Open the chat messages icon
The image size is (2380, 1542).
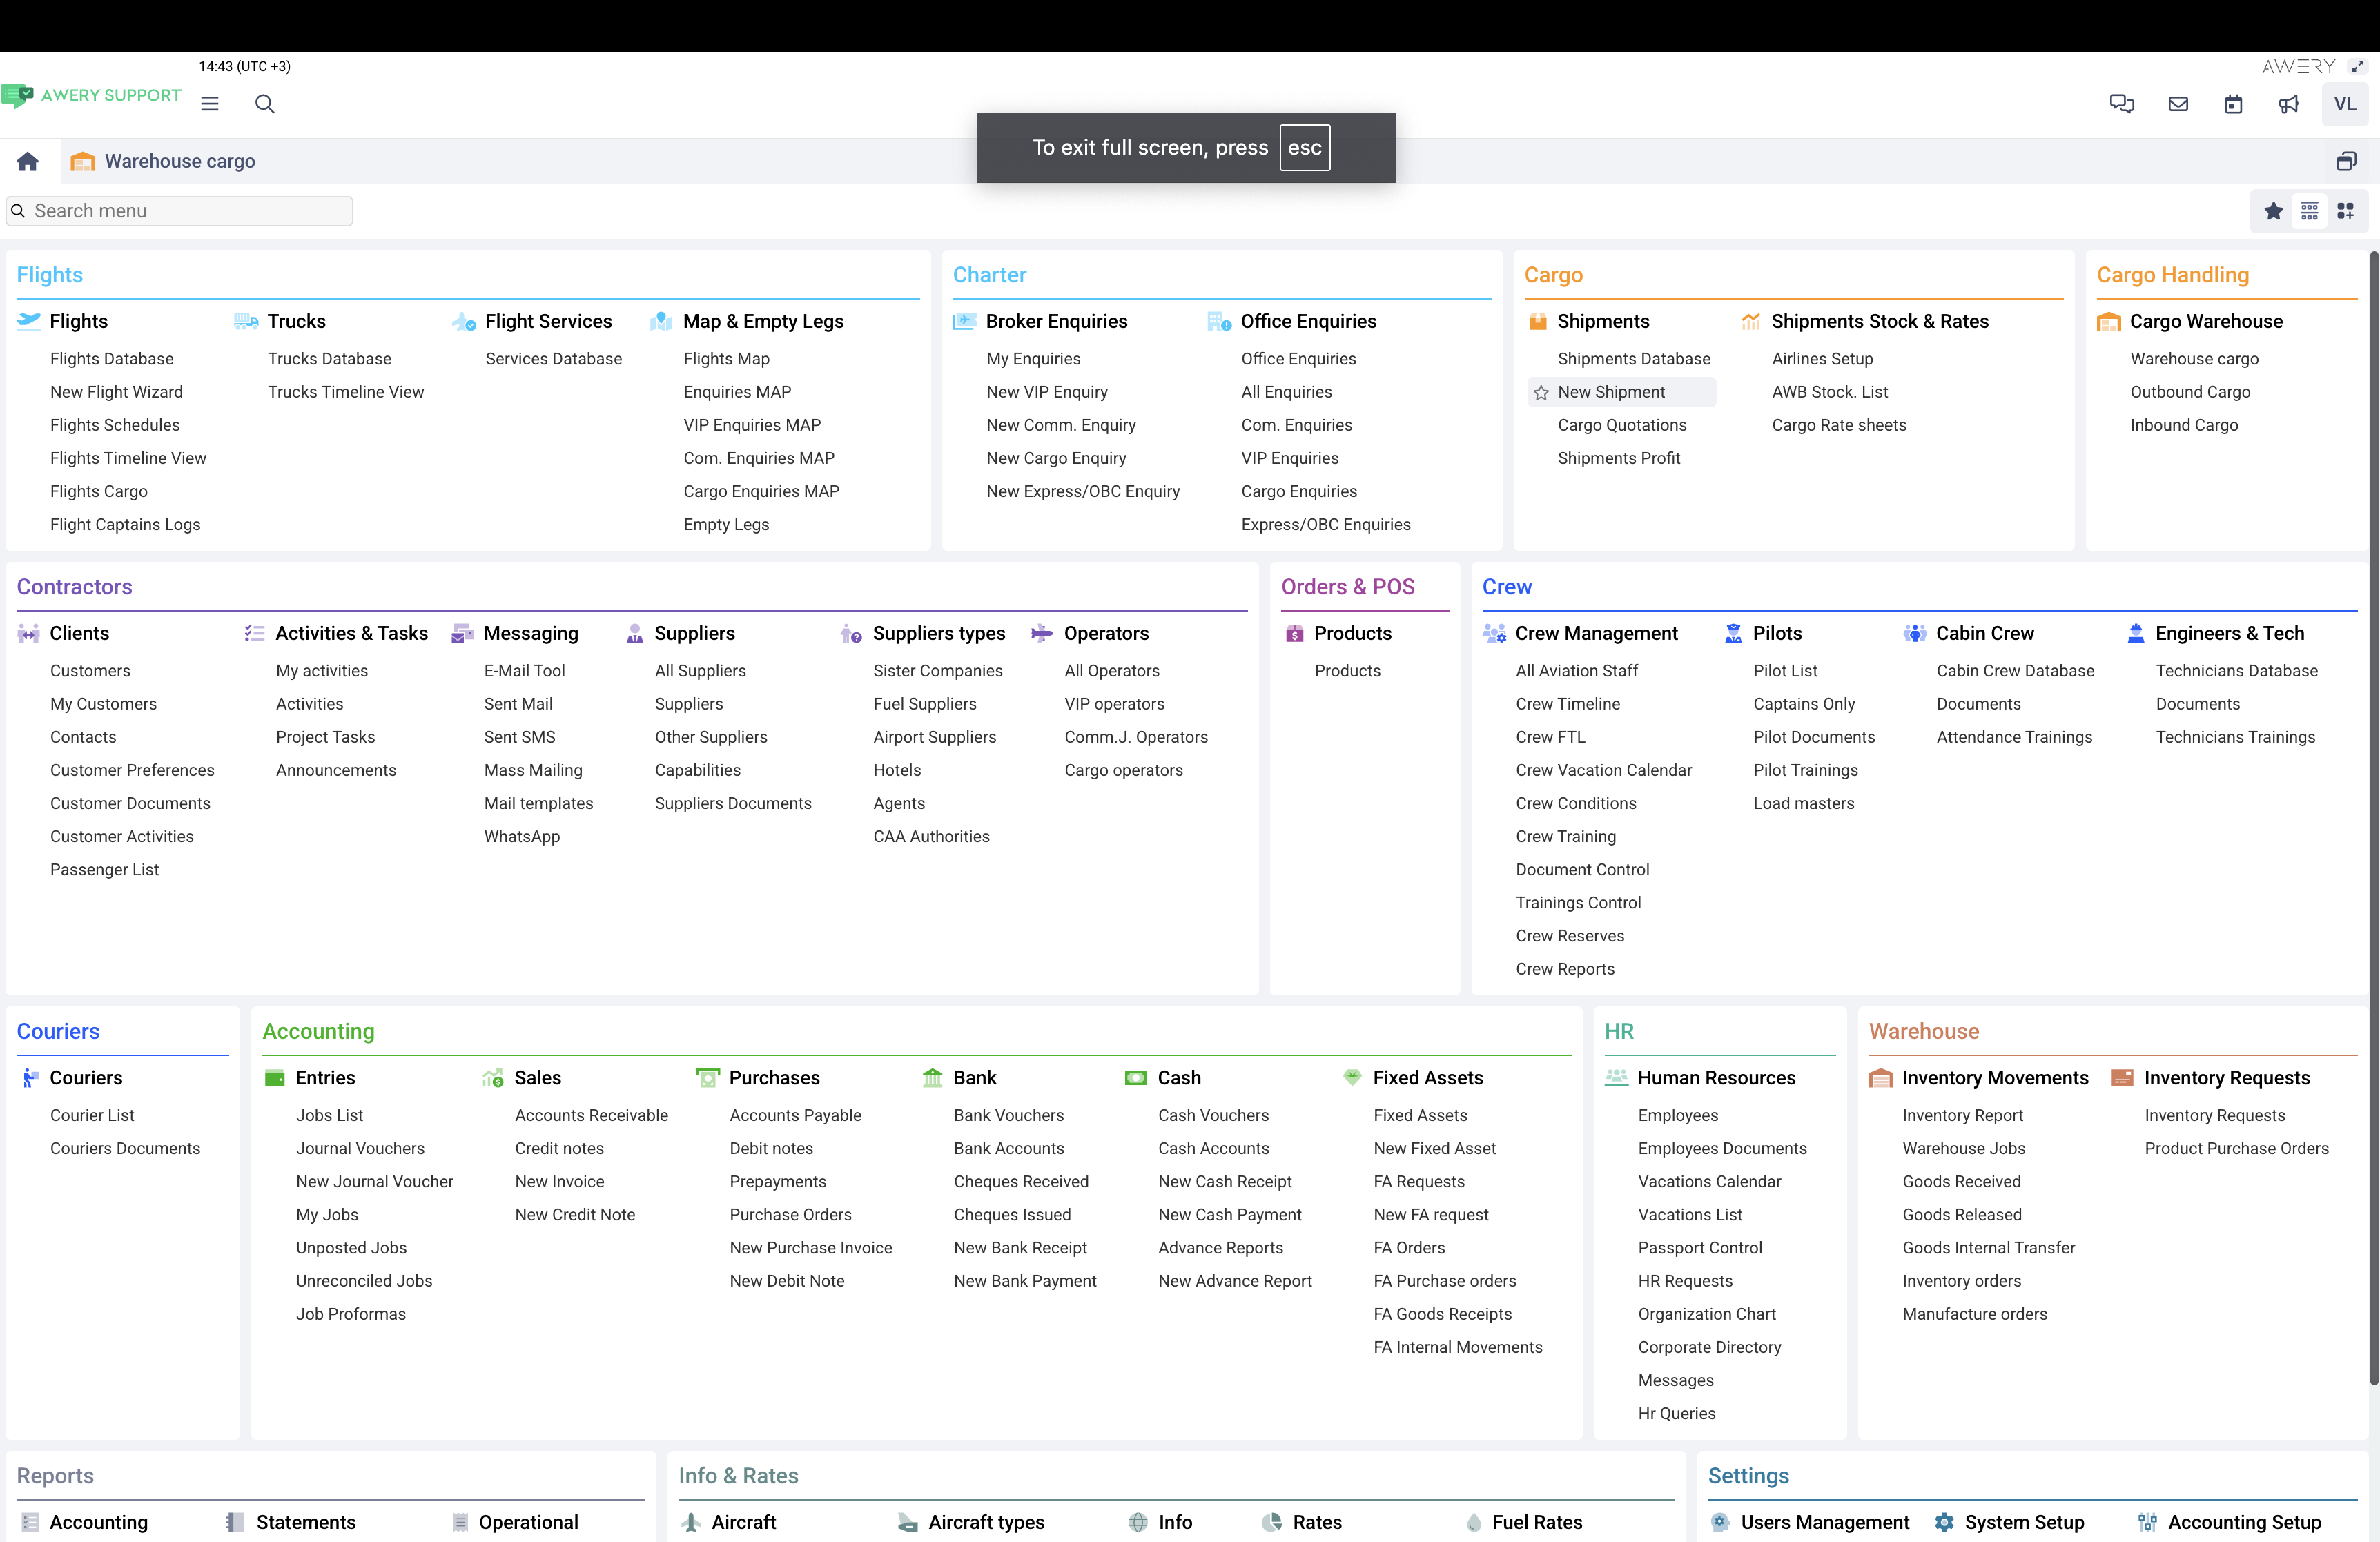coord(2121,104)
